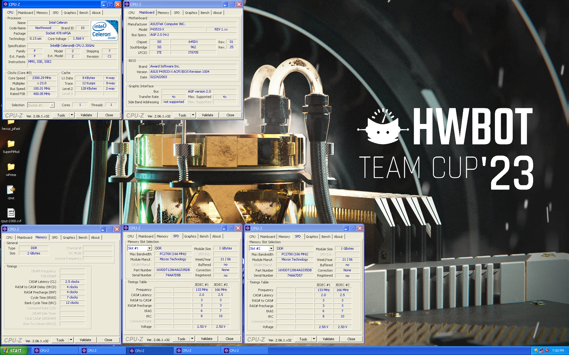Click the Northwood code name field
569x355 pixels.
pos(43,28)
